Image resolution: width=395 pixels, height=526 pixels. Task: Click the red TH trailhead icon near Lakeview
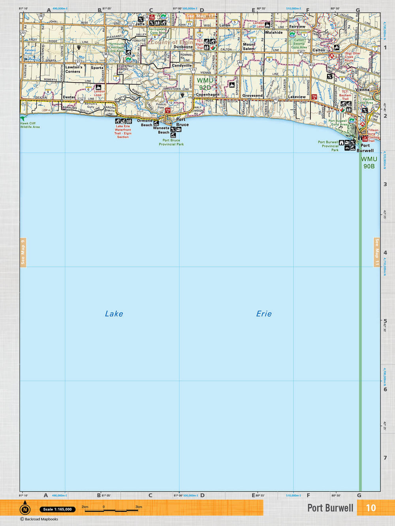[314, 97]
